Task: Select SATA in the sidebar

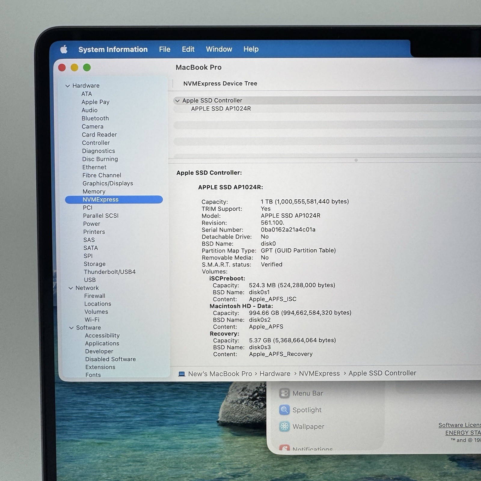Action: (91, 248)
